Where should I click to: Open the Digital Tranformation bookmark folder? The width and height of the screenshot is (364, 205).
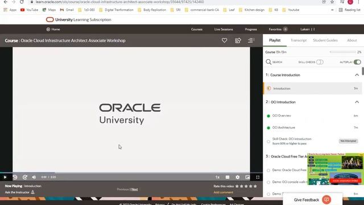pos(116,10)
